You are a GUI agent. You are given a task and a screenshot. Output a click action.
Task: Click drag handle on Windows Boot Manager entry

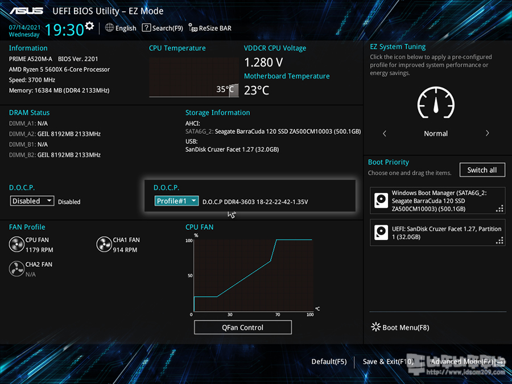pos(499,208)
